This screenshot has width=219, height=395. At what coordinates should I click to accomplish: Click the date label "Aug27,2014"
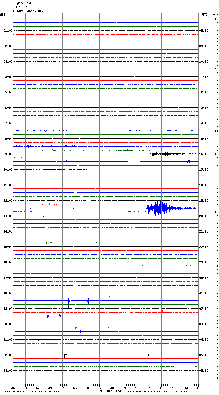pyautogui.click(x=22, y=3)
